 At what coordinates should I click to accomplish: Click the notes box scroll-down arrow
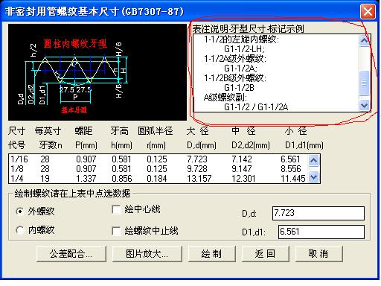(x=364, y=106)
